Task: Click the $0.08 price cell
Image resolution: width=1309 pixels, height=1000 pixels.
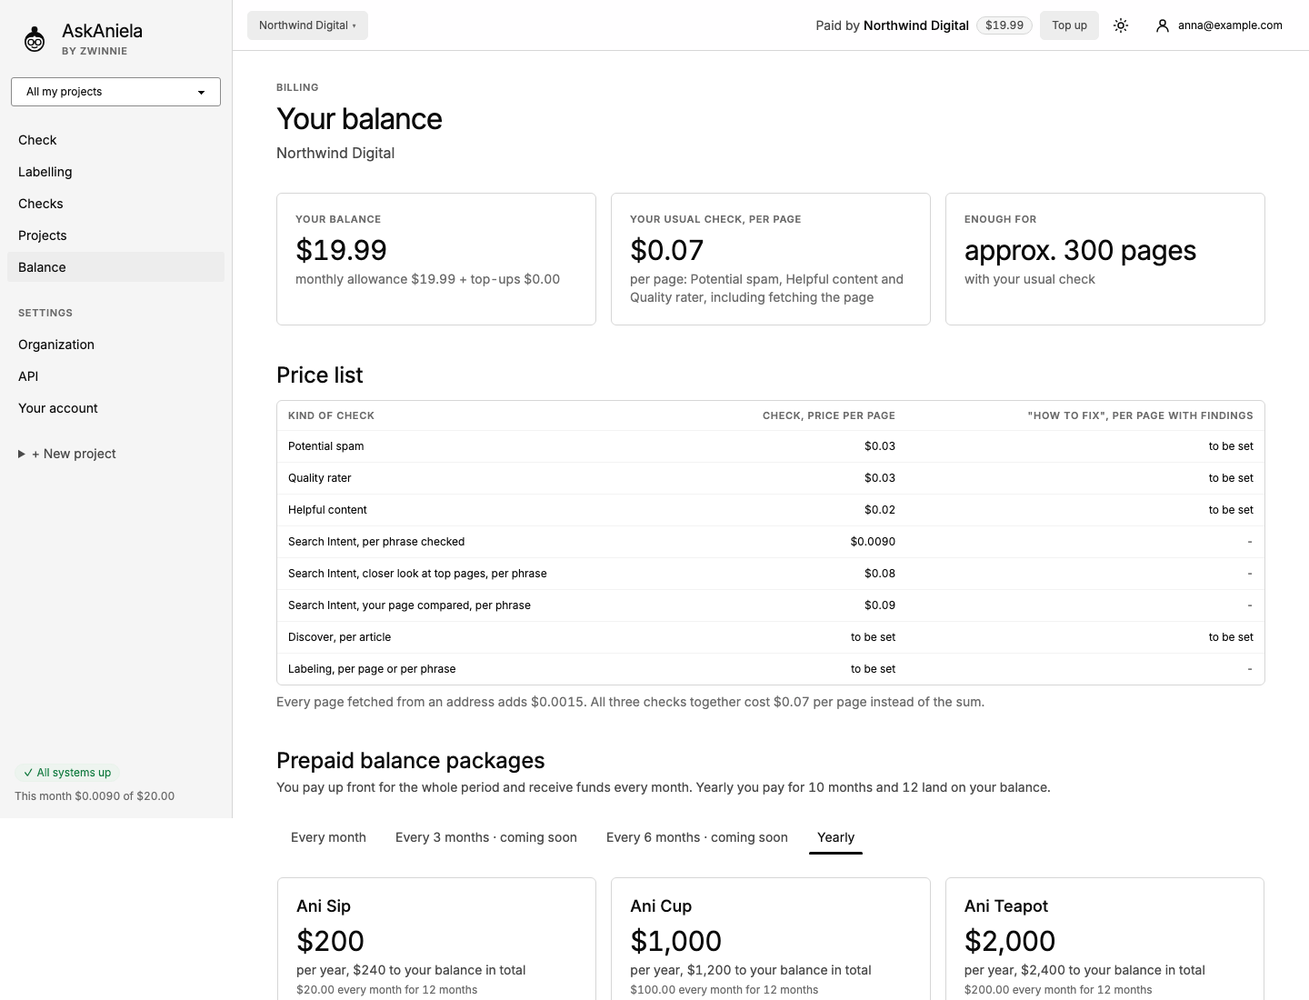Action: [880, 574]
